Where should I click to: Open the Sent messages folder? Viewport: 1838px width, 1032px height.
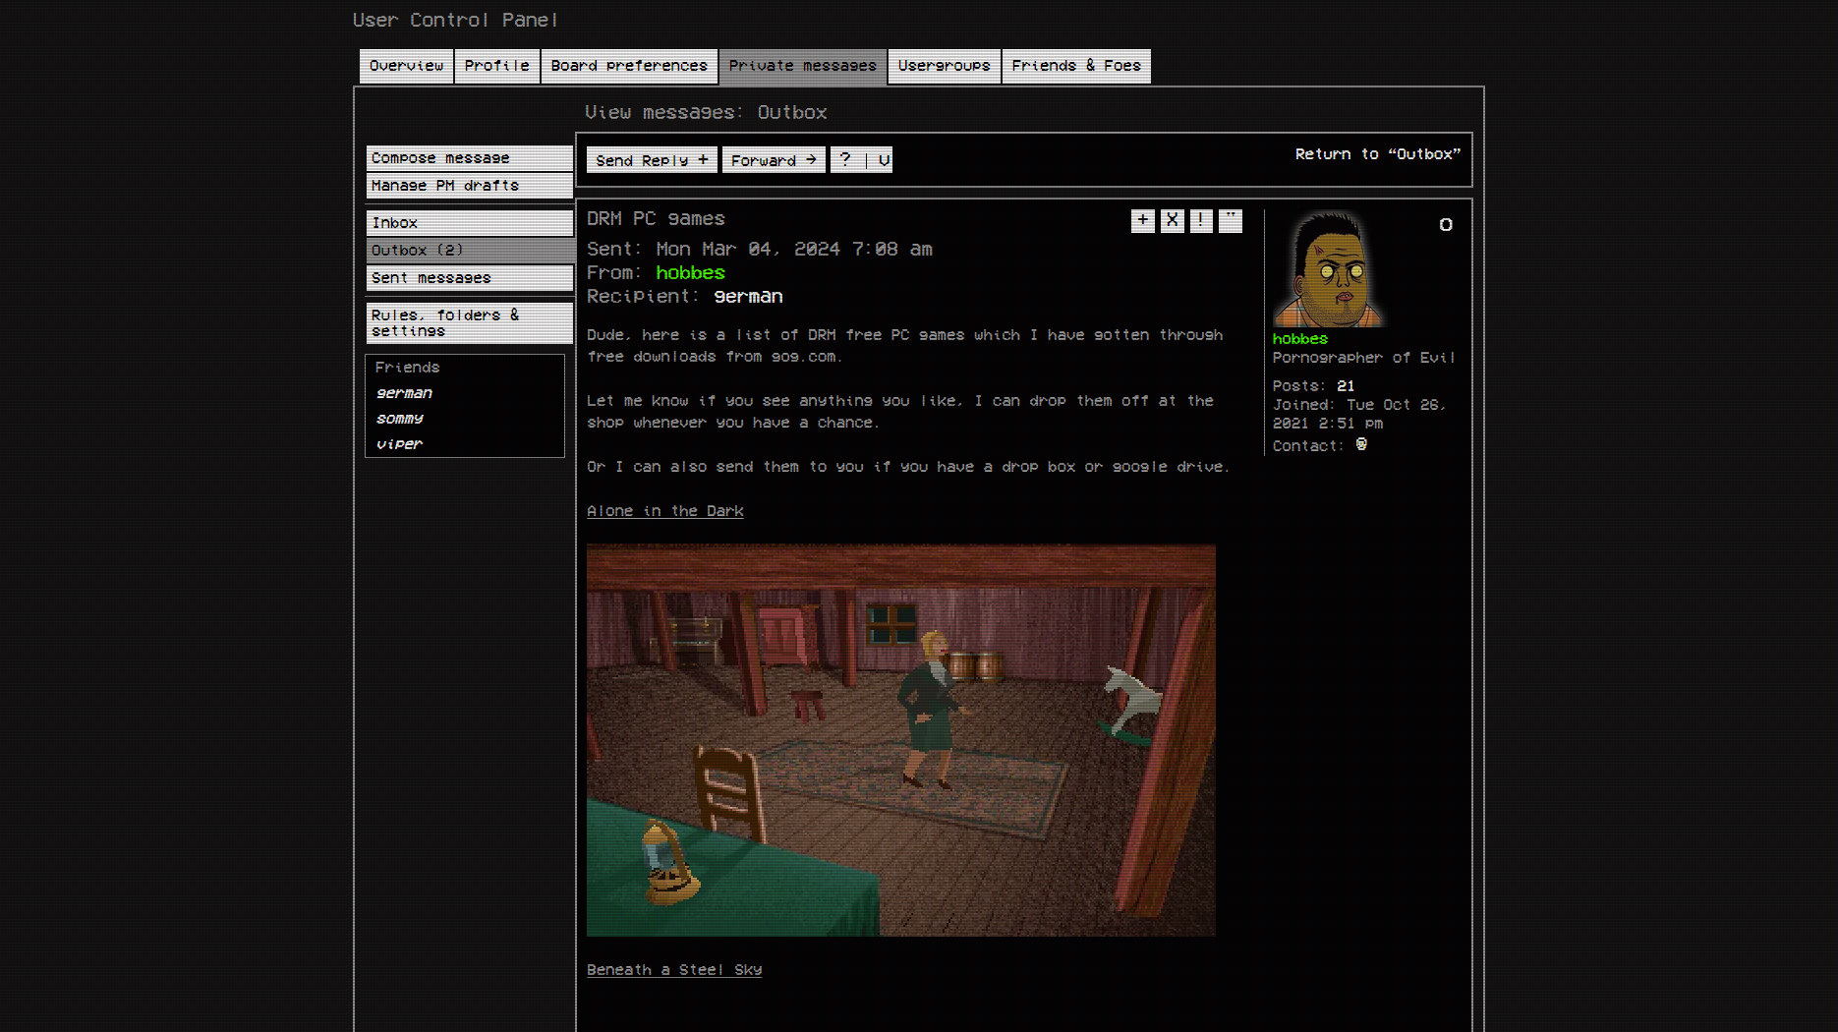(x=470, y=278)
